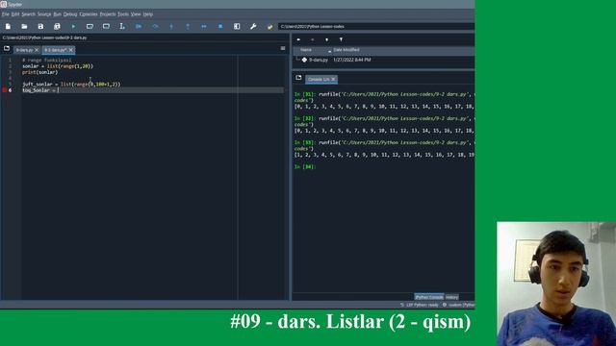Switch to the History bottom tab

[x=451, y=297]
